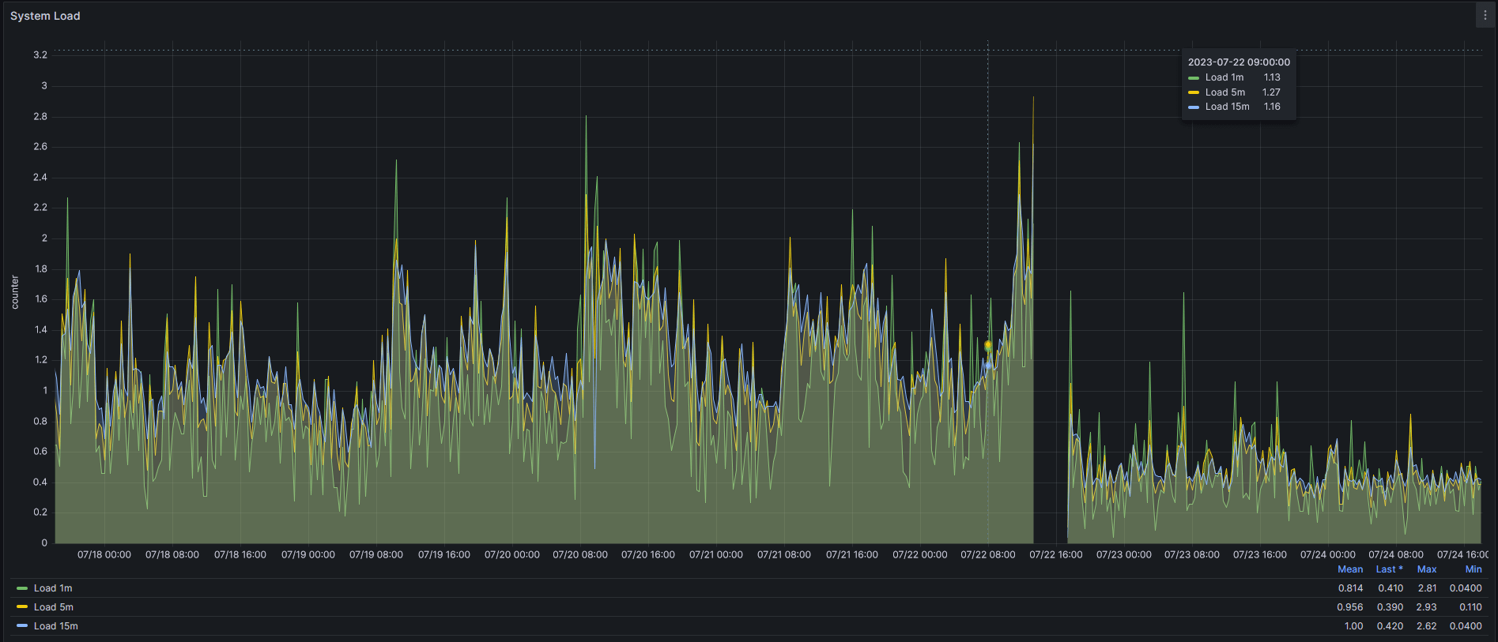
Task: Click Load 5m max value 2.93
Action: [1426, 607]
